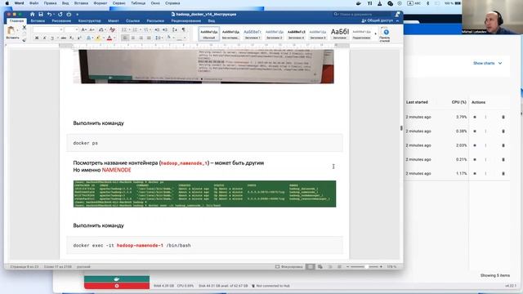Increase paragraph indent

point(165,29)
